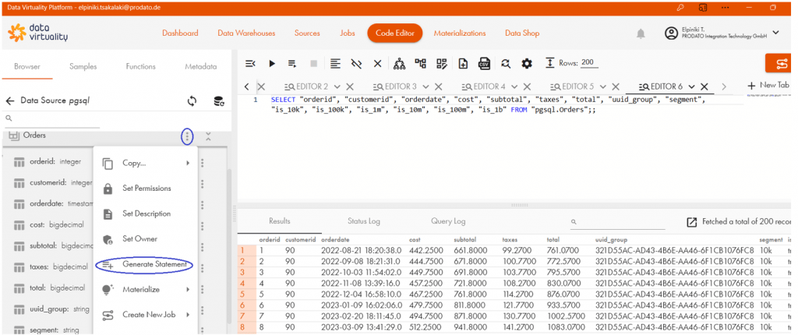Image resolution: width=798 pixels, height=335 pixels.
Task: Select Generate Statement from context menu
Action: (x=155, y=265)
